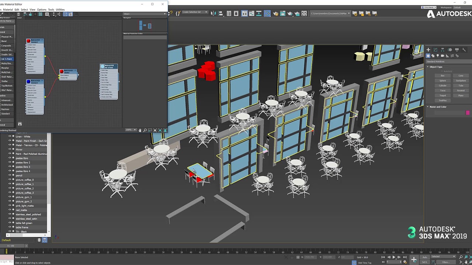
Task: Open the Create tab plus icon
Action: point(428,50)
